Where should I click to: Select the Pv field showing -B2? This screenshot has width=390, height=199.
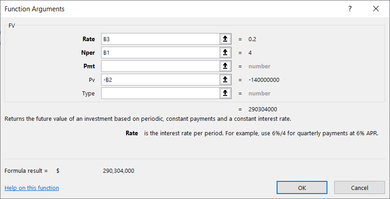(x=160, y=80)
